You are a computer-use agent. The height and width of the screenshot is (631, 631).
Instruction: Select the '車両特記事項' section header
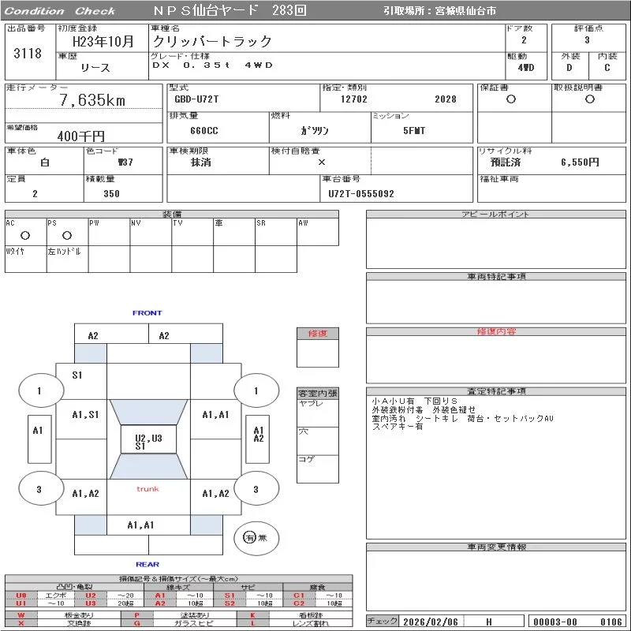coord(496,277)
